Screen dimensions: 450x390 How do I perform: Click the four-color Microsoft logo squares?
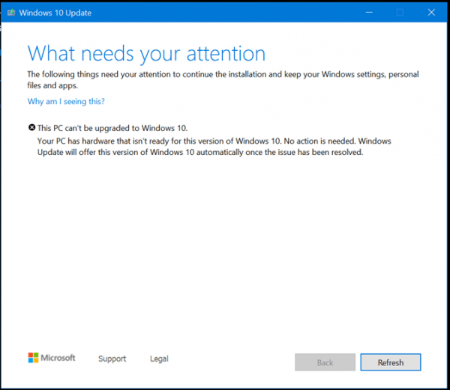33,358
